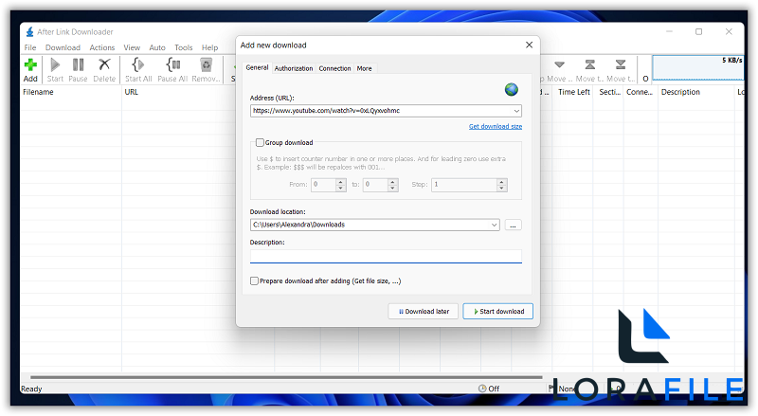The image size is (758, 416).
Task: Click into the Description input field
Action: point(386,256)
